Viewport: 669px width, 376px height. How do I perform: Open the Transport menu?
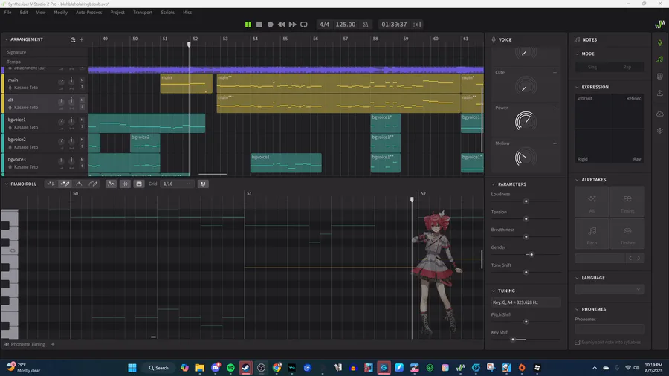point(143,13)
